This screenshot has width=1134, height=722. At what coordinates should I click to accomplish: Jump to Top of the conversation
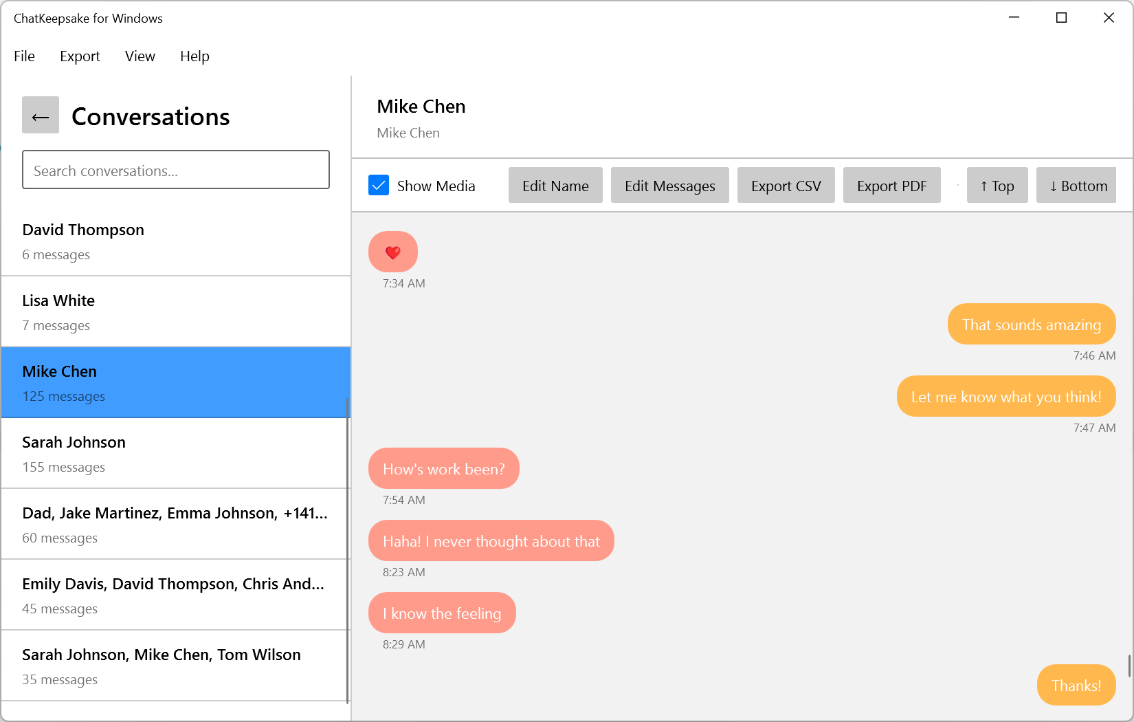[997, 186]
